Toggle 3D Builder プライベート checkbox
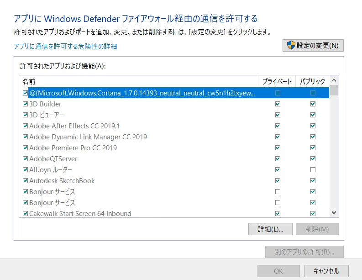This screenshot has height=280, width=362. pos(278,104)
